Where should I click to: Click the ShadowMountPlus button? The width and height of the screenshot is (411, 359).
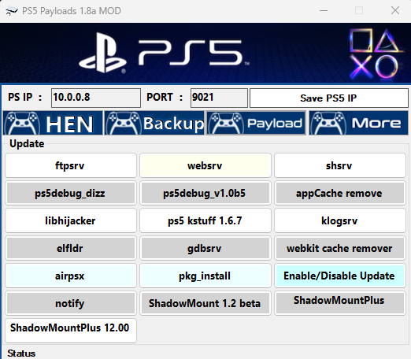340,303
